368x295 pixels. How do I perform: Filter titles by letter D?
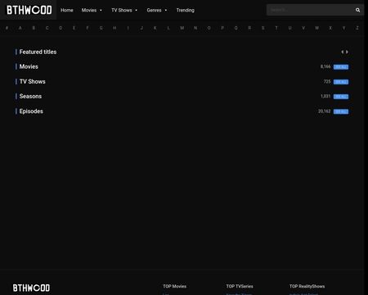pos(61,28)
